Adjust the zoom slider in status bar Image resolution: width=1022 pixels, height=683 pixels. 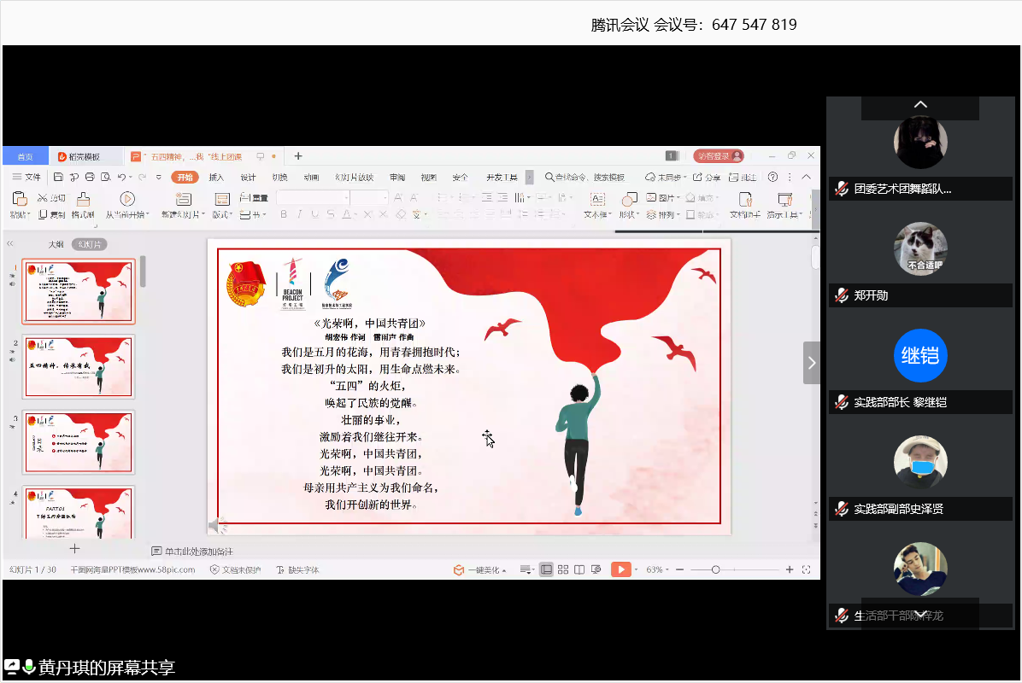pos(715,569)
